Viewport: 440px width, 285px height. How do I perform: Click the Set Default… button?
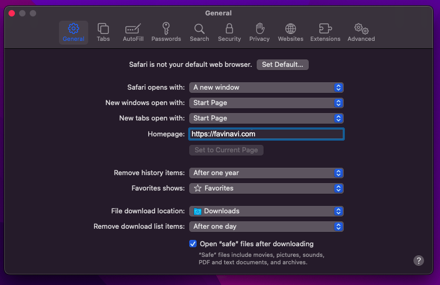(282, 65)
